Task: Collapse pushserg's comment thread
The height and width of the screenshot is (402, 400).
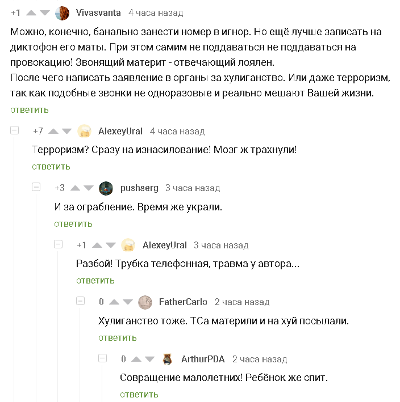Action: click(36, 187)
